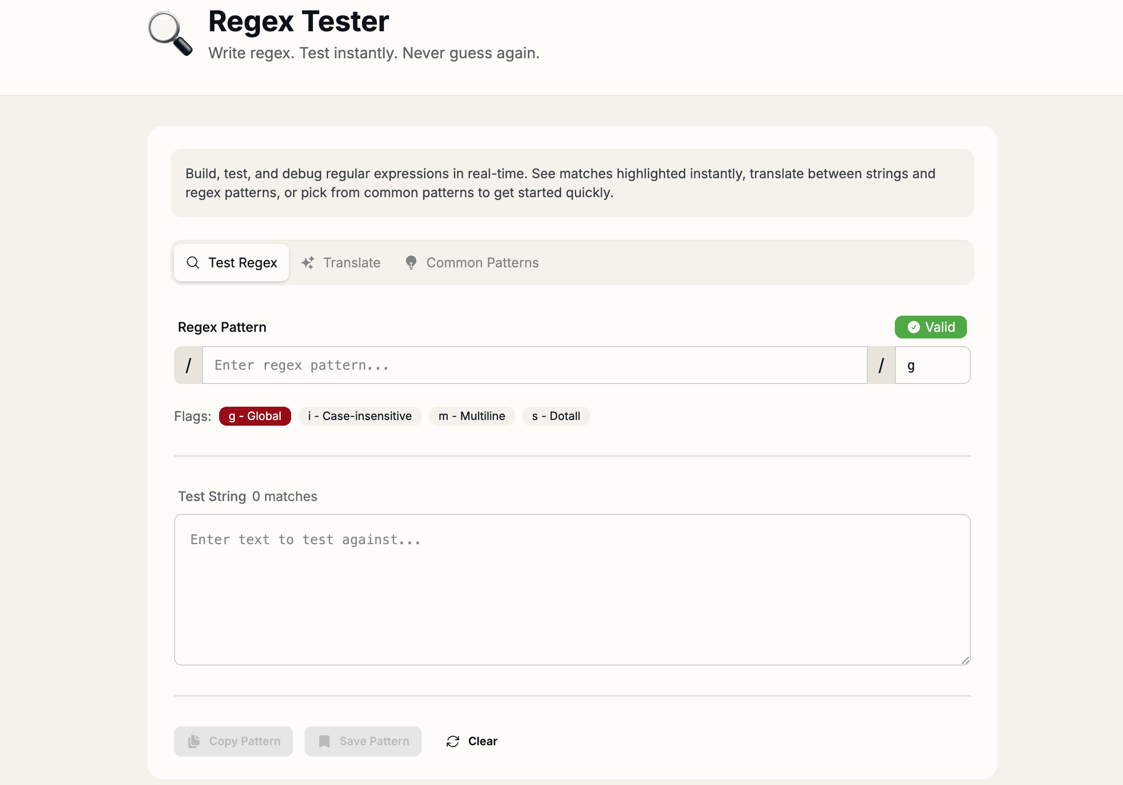Disable the g - Global flag
This screenshot has width=1123, height=785.
255,416
